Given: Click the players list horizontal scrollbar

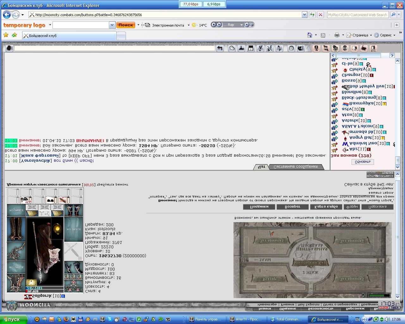Looking at the screenshot, I should pyautogui.click(x=363, y=55).
